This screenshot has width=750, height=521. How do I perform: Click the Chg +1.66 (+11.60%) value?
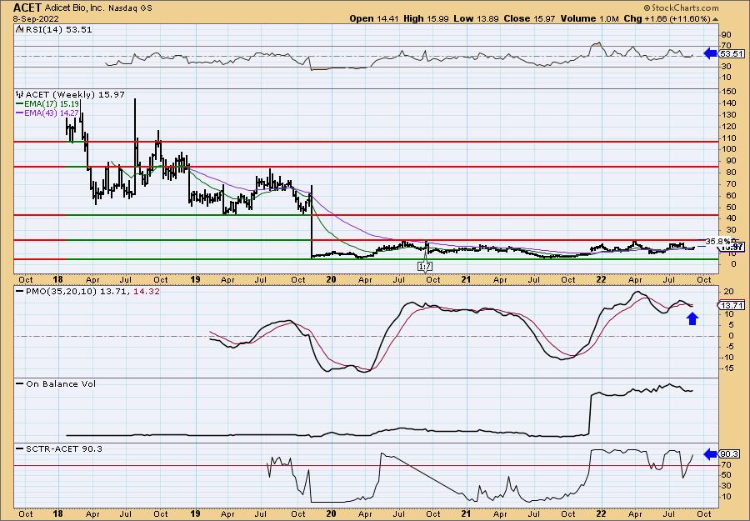[x=667, y=18]
